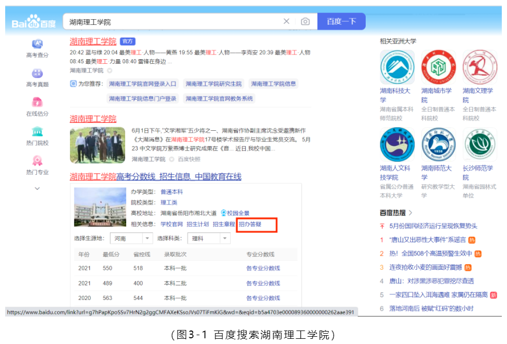Open the 湖南人文科技学院 logo

397,144
